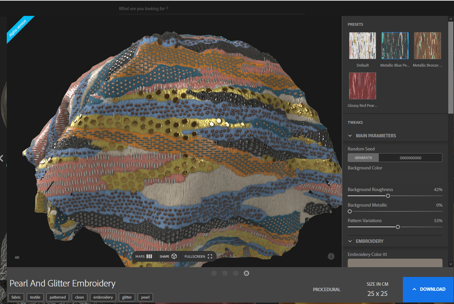
Task: Open the Embroidery Color 01 swatch
Action: (395, 263)
